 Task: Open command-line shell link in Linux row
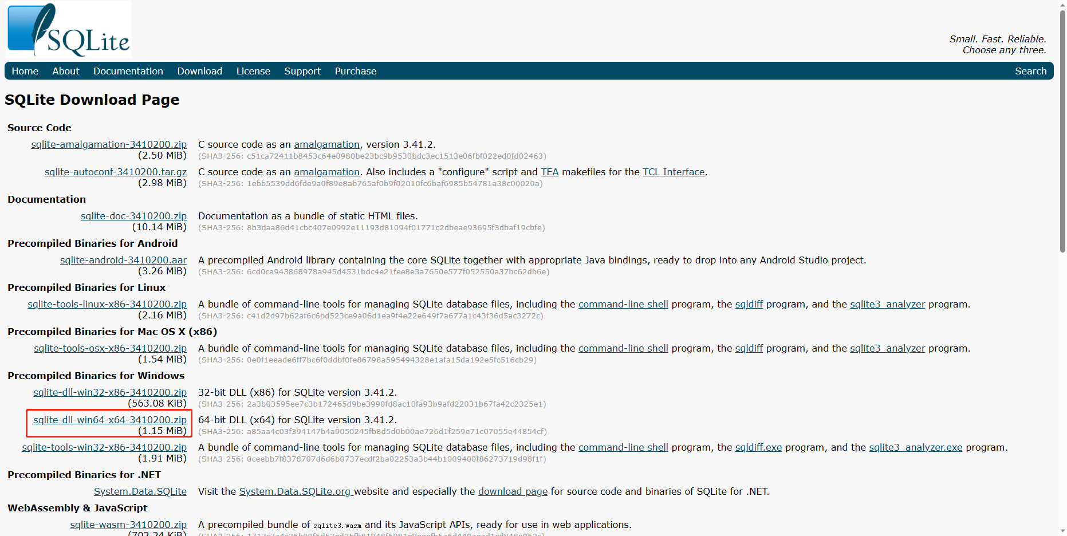tap(623, 304)
